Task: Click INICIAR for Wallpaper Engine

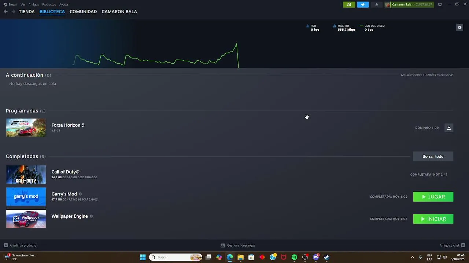Action: pyautogui.click(x=433, y=219)
